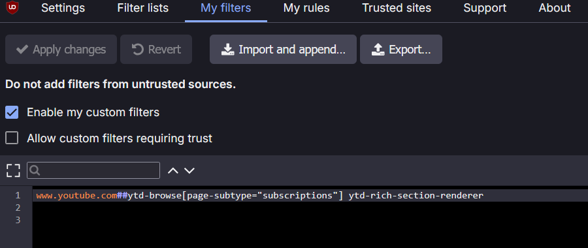
Task: Focus the filter search input field
Action: (93, 170)
